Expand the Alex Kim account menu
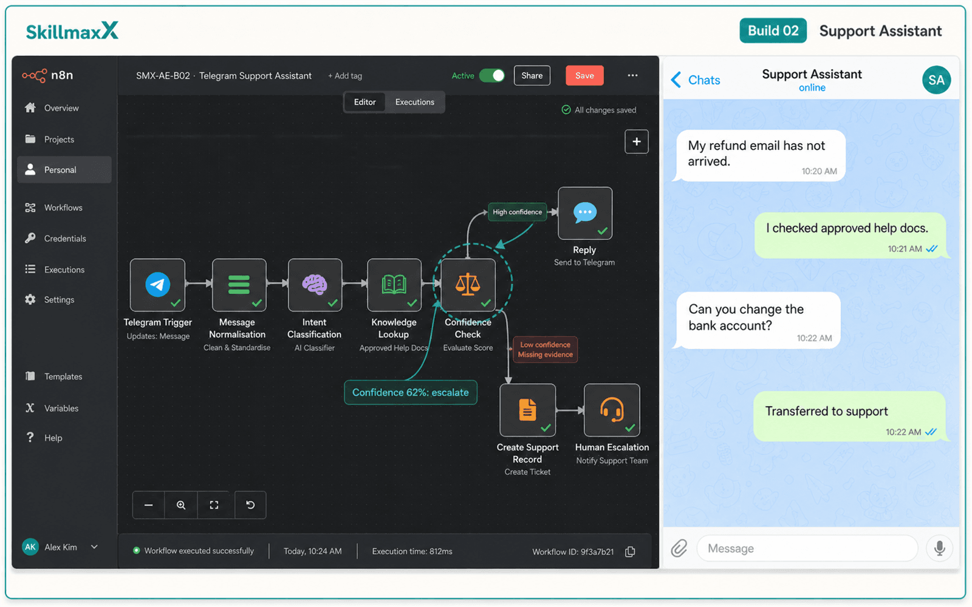The width and height of the screenshot is (972, 607). point(60,547)
